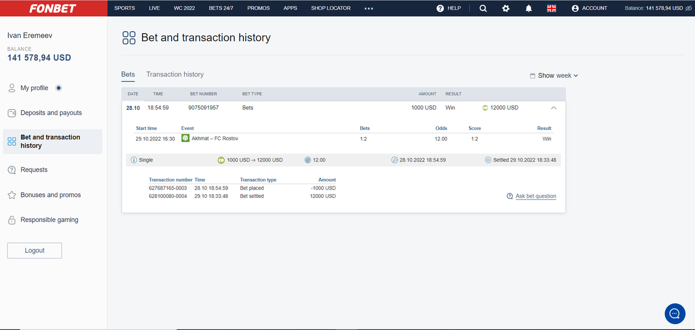
Task: Open Deposits and payouts in sidebar
Action: coord(51,113)
